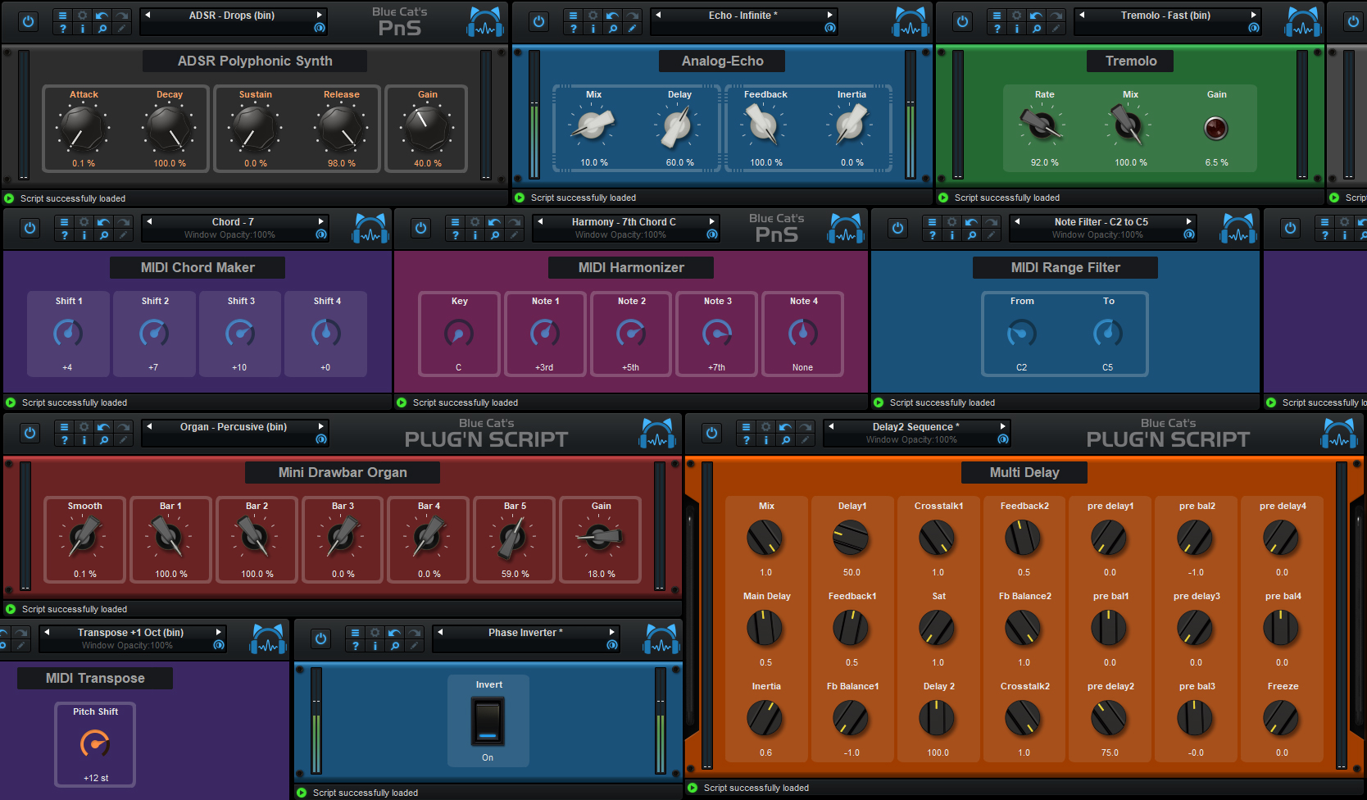
Task: Toggle the power button on the Tremolo plugin
Action: (961, 21)
